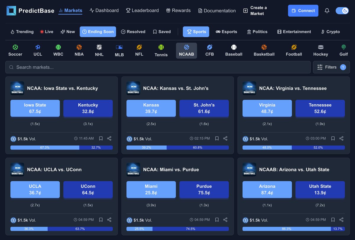Show Resolved markets
Screen dimensions: 355x240
[x=133, y=32]
